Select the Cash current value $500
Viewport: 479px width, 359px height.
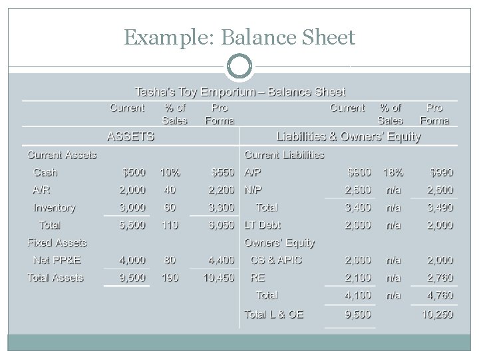tap(134, 172)
